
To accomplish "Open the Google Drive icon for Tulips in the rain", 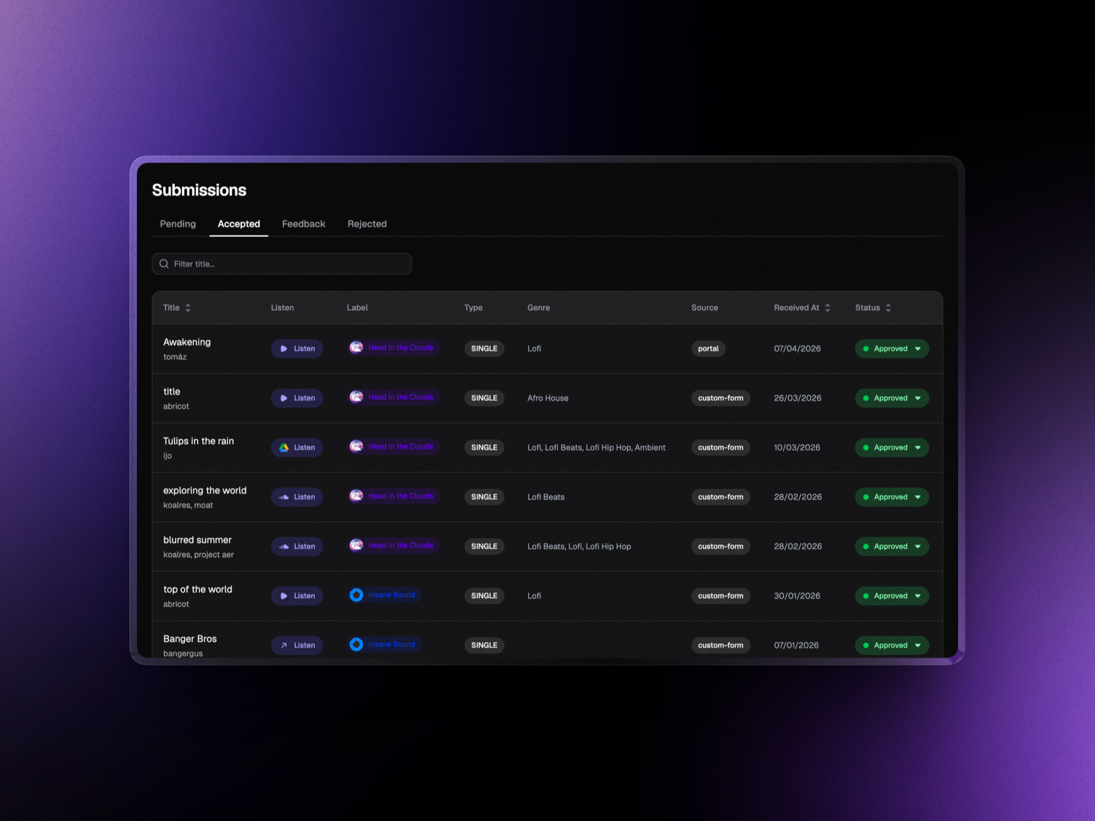I will tap(283, 448).
